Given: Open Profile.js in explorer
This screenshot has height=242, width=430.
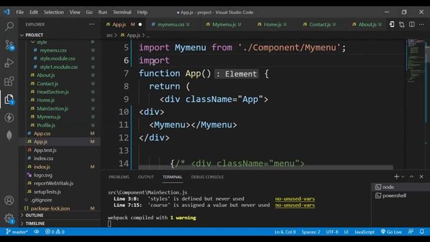Looking at the screenshot, I should (x=46, y=126).
